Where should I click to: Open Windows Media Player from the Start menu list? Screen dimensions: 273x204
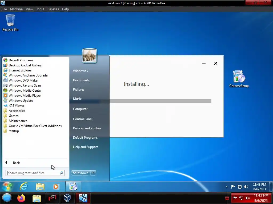pos(25,95)
